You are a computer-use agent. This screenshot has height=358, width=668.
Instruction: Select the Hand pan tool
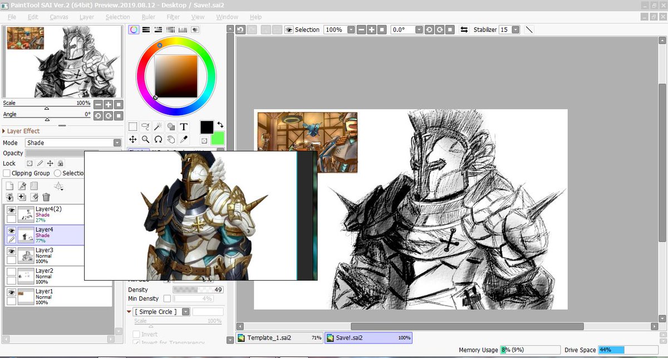(171, 139)
